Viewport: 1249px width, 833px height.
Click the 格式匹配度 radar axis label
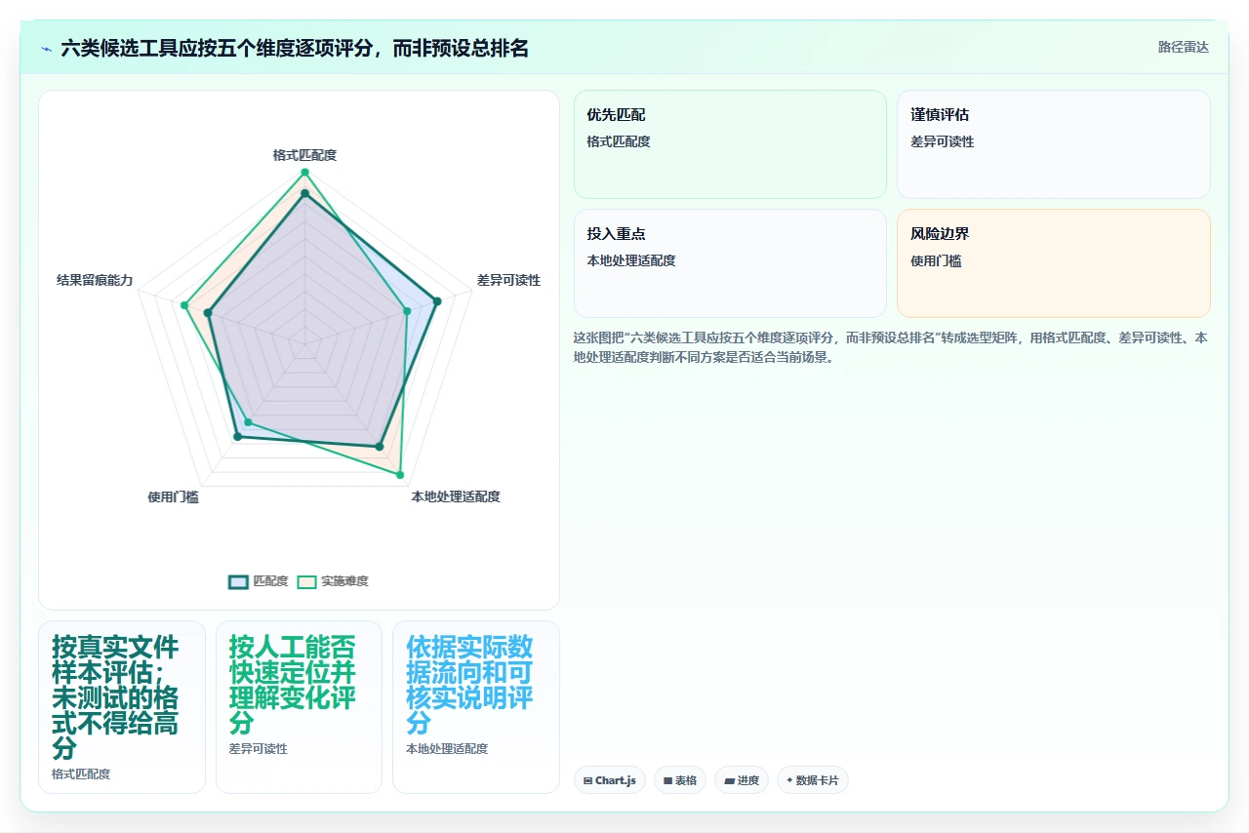(x=304, y=155)
